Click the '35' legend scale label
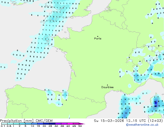 click(62, 126)
